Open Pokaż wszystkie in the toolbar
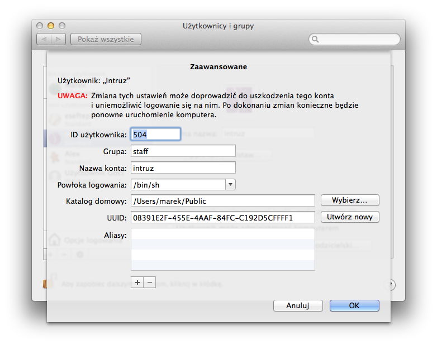437x345 pixels. [x=106, y=39]
